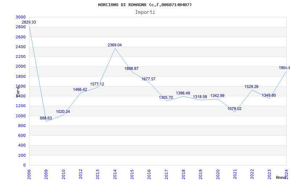This screenshot has width=290, height=181.
Task: Select data label 1342.99
Action: [217, 96]
